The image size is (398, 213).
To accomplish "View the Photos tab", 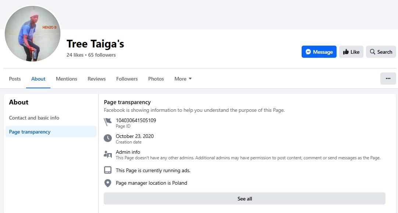I will click(x=156, y=79).
